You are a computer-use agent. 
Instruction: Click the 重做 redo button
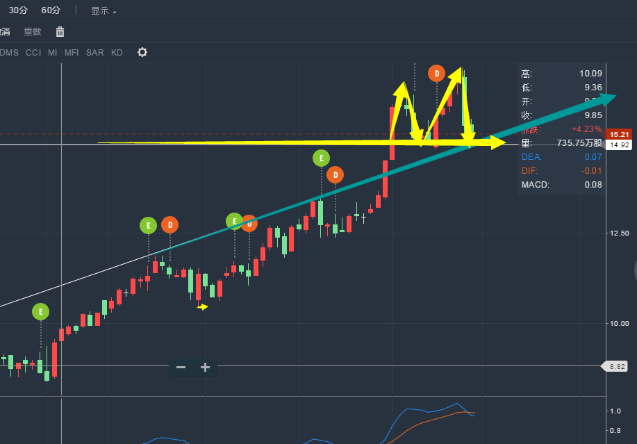(x=33, y=32)
